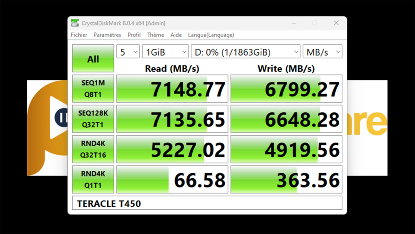Start the SEQ128K Q32T1 test

point(93,119)
